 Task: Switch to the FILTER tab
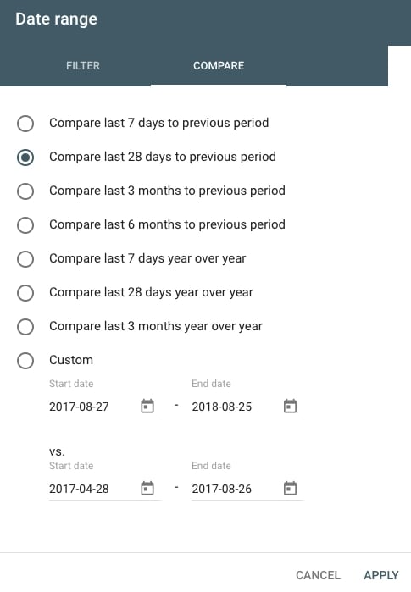pos(83,66)
